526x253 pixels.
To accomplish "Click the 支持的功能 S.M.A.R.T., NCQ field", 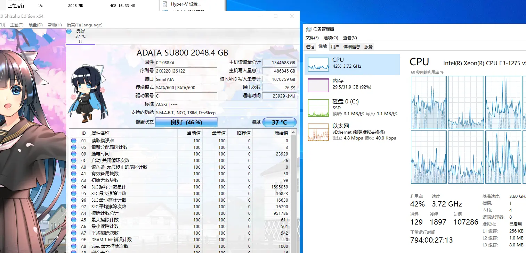I will pos(226,112).
